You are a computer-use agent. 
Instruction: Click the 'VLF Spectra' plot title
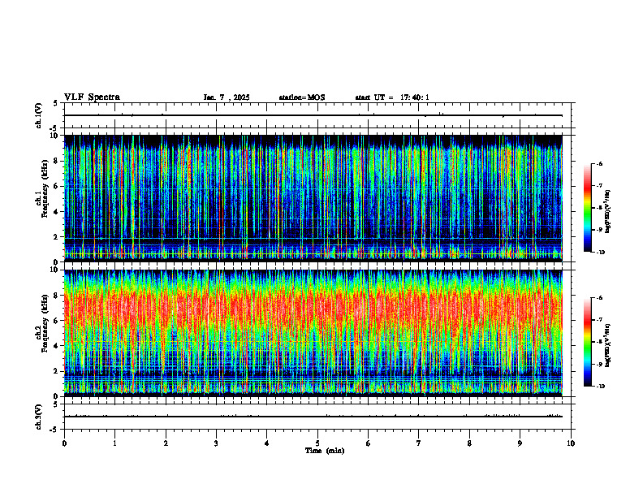pyautogui.click(x=92, y=97)
